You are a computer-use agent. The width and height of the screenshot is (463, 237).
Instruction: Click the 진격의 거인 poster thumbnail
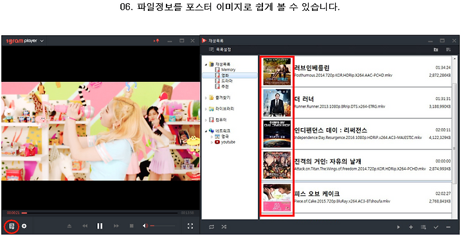pyautogui.click(x=277, y=165)
